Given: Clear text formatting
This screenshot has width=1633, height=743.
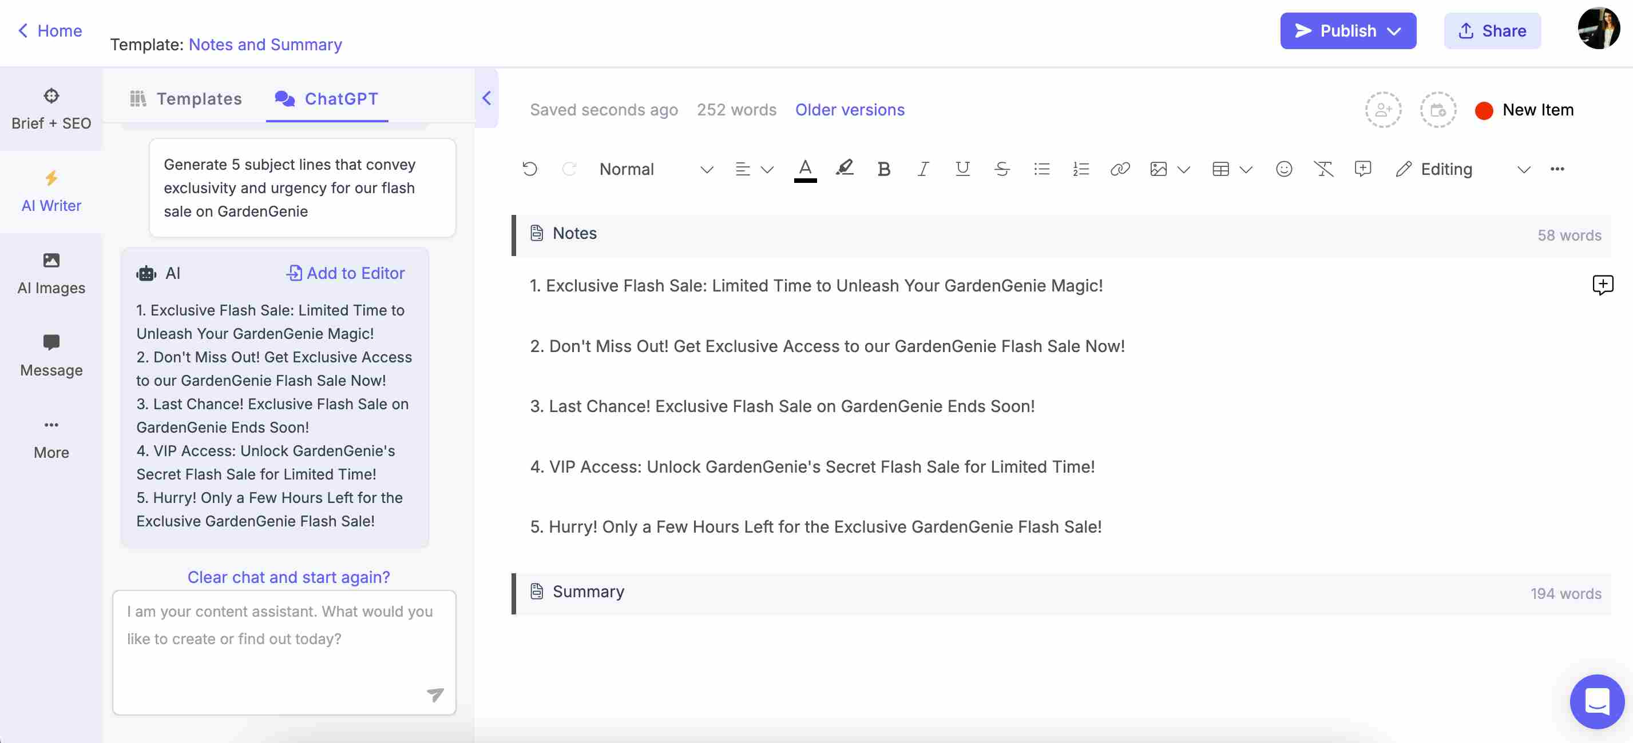Looking at the screenshot, I should (1323, 169).
